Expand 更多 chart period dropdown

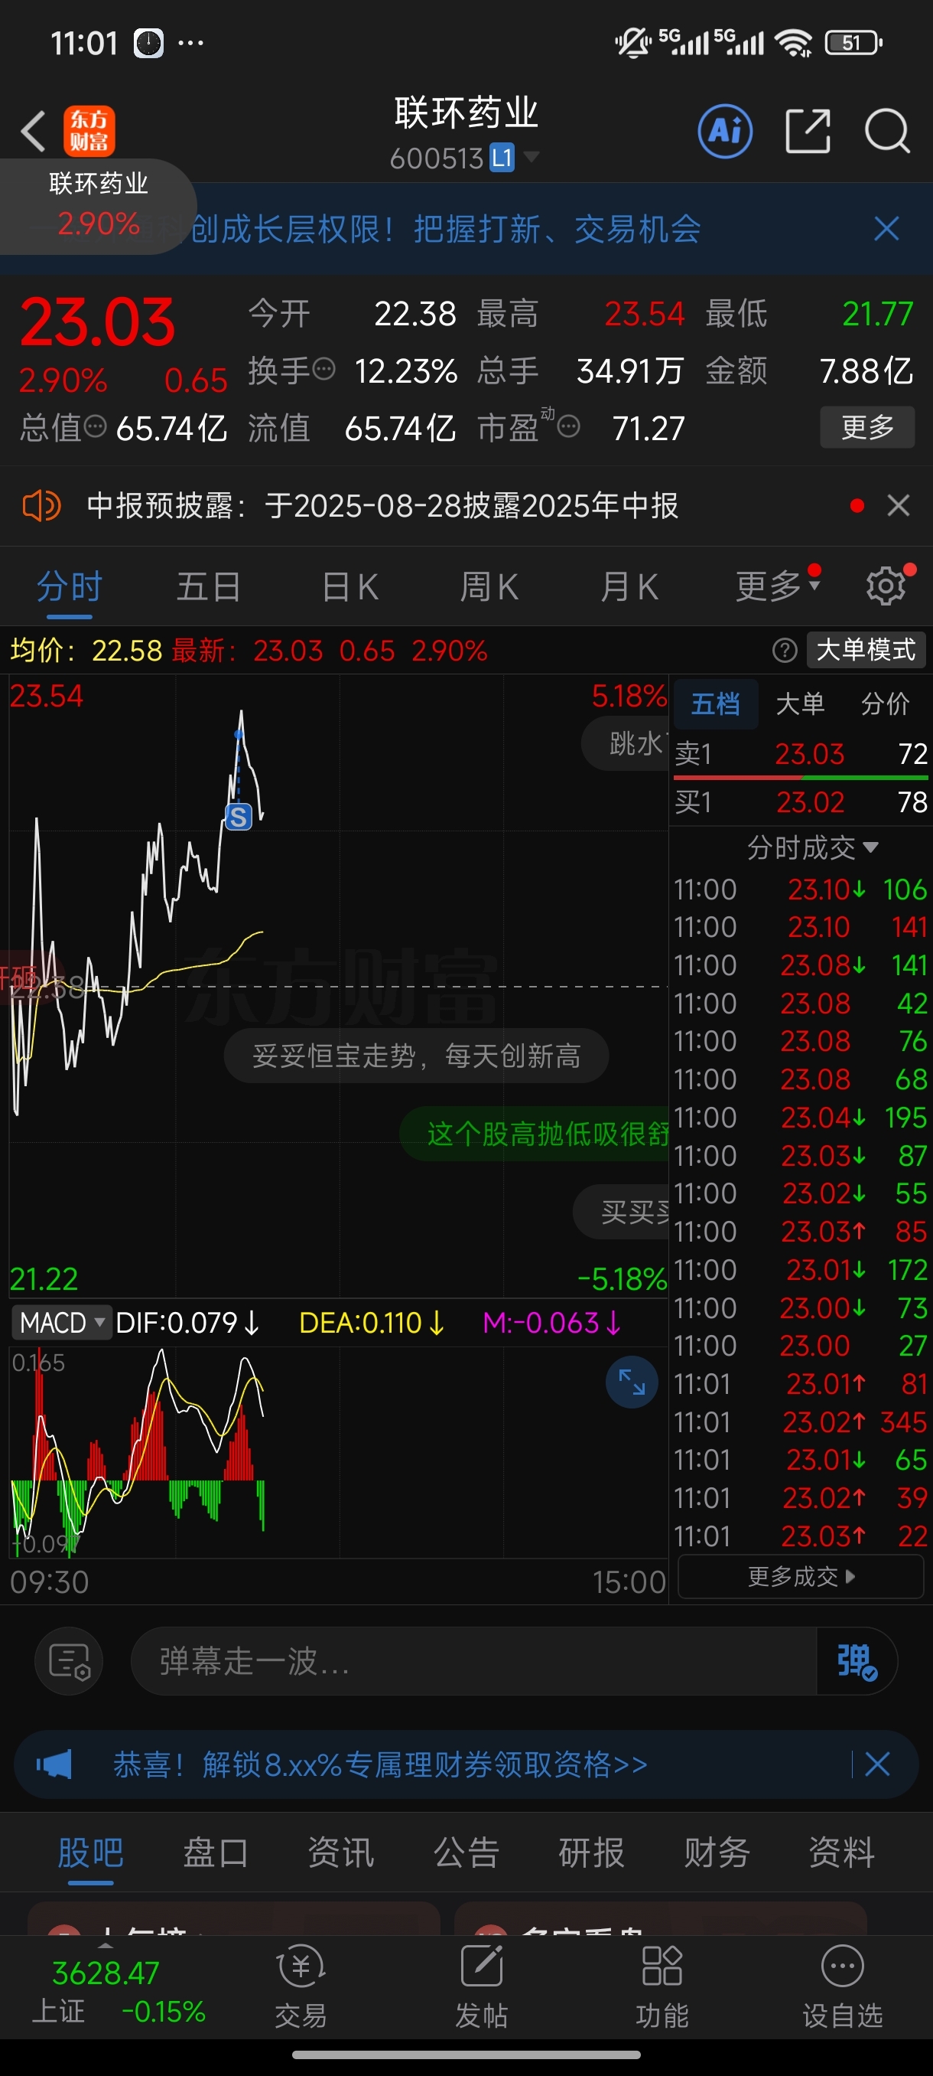[x=778, y=586]
